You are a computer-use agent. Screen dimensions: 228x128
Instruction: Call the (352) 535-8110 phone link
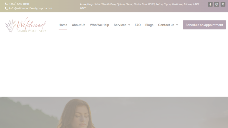tap(19, 4)
